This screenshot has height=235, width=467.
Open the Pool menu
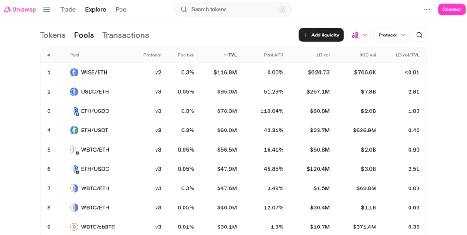(122, 9)
